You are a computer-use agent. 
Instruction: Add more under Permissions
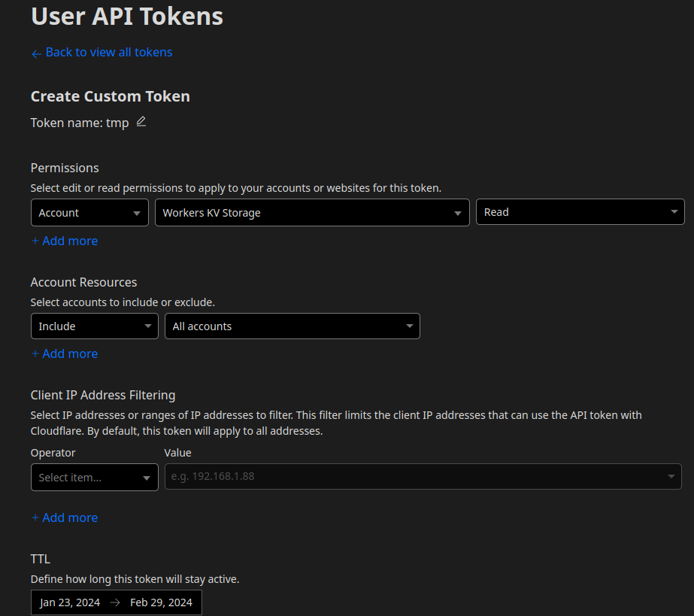click(65, 241)
